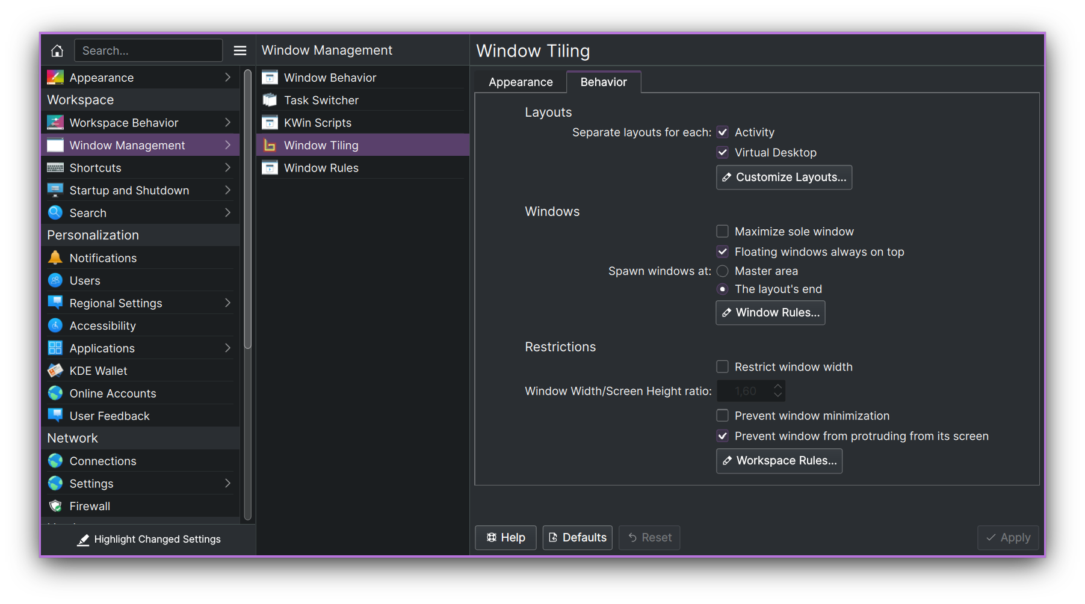Viewport: 1085px width, 604px height.
Task: Click the Search magnifier icon in sidebar
Action: click(x=55, y=213)
